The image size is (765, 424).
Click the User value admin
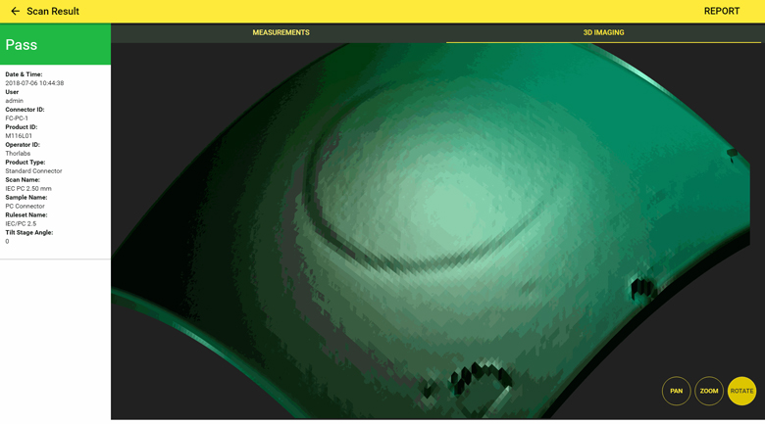click(x=14, y=101)
